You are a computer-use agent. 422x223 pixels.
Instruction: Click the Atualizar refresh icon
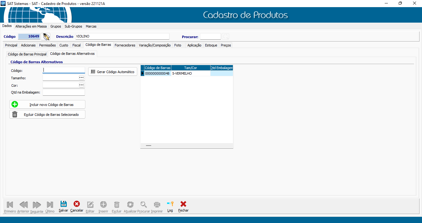pyautogui.click(x=130, y=204)
